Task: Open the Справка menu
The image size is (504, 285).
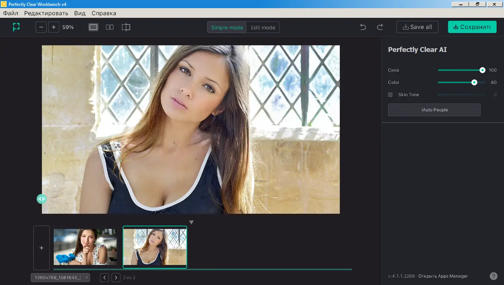Action: (104, 13)
